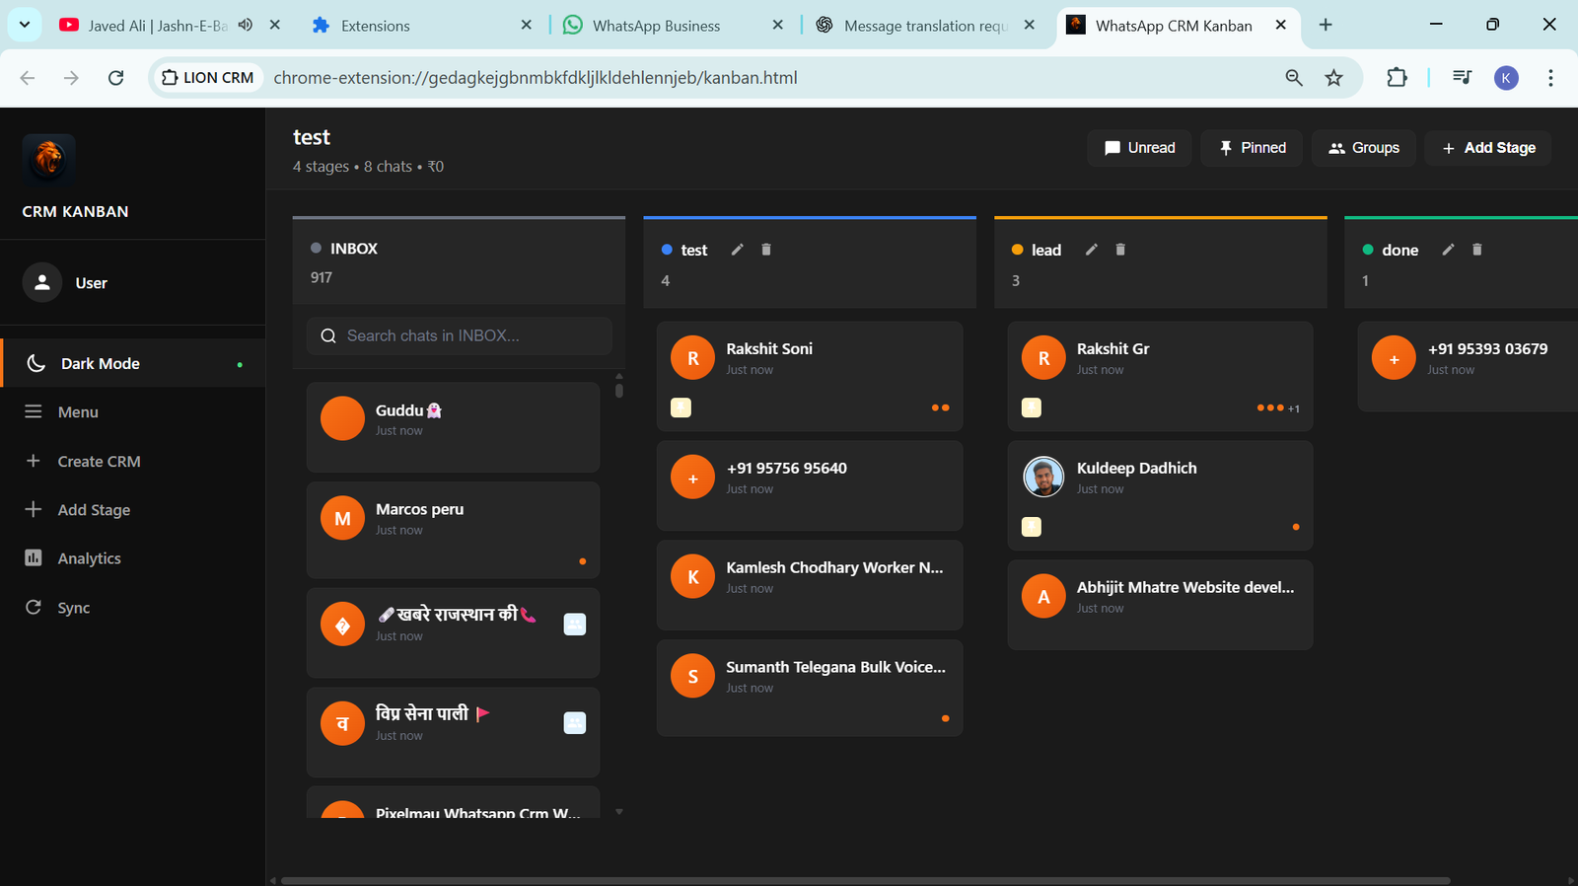The height and width of the screenshot is (886, 1578).
Task: Click orange tag dots on Rakshit Soni card
Action: [941, 407]
